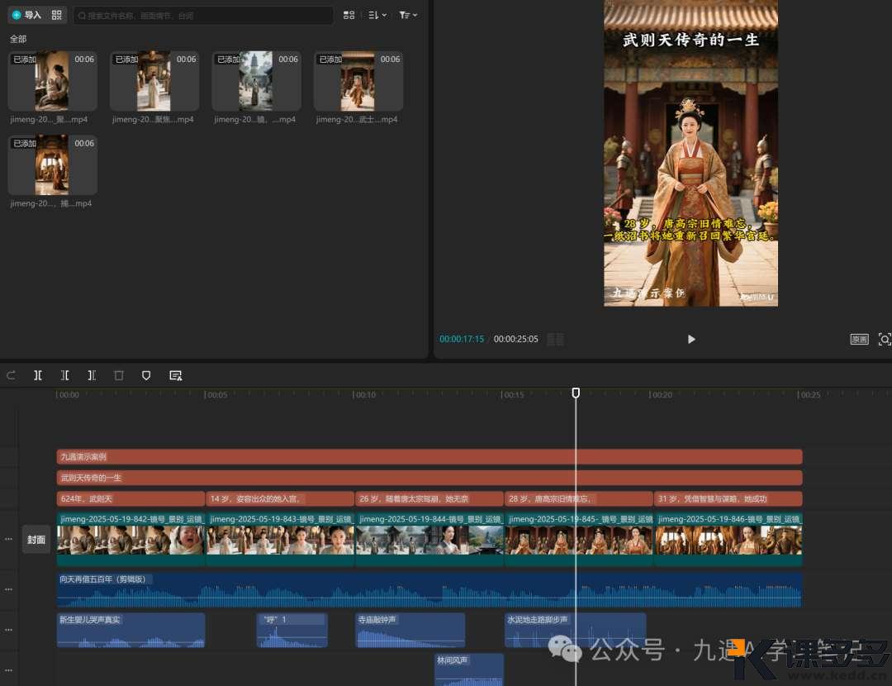Click the 导入 import button

point(26,15)
